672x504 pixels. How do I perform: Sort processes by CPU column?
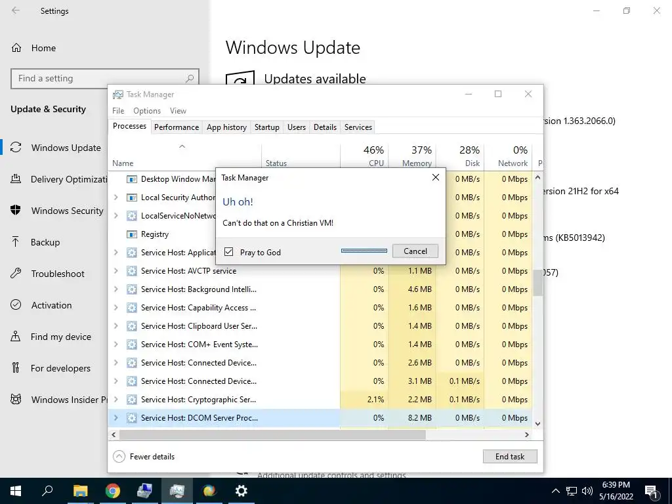click(364, 156)
